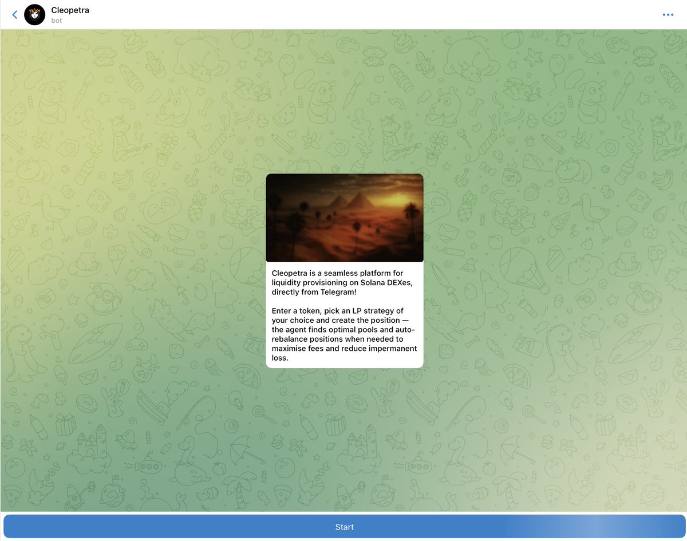Open the Cleopetra chat title

tap(70, 10)
